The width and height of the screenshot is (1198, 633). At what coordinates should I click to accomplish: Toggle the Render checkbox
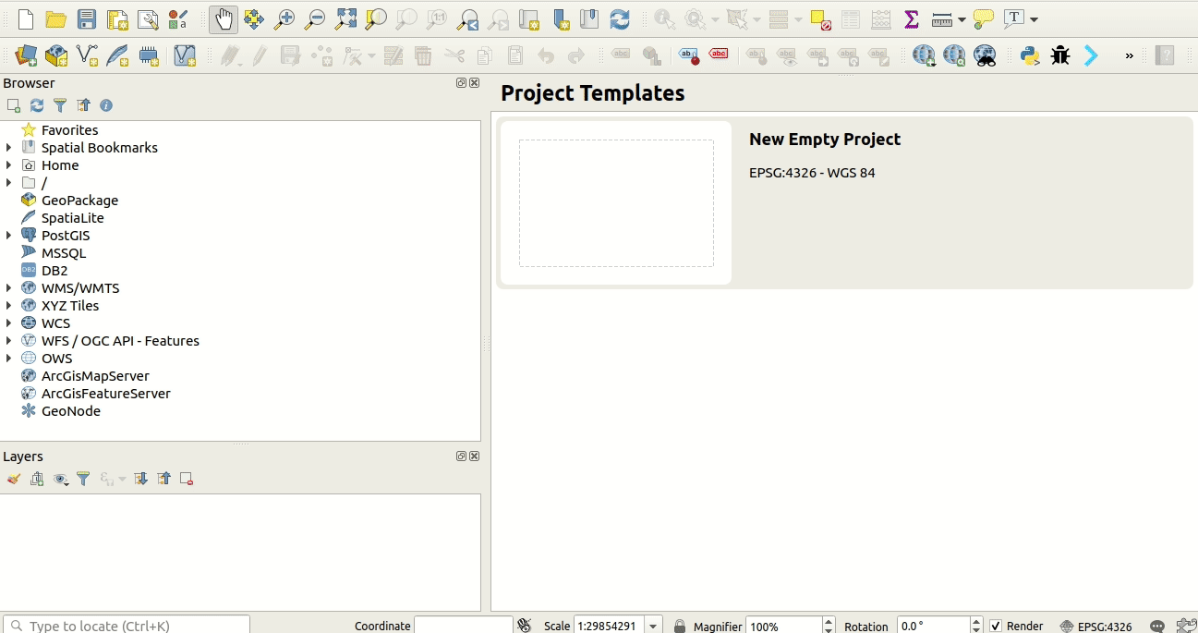pyautogui.click(x=996, y=626)
